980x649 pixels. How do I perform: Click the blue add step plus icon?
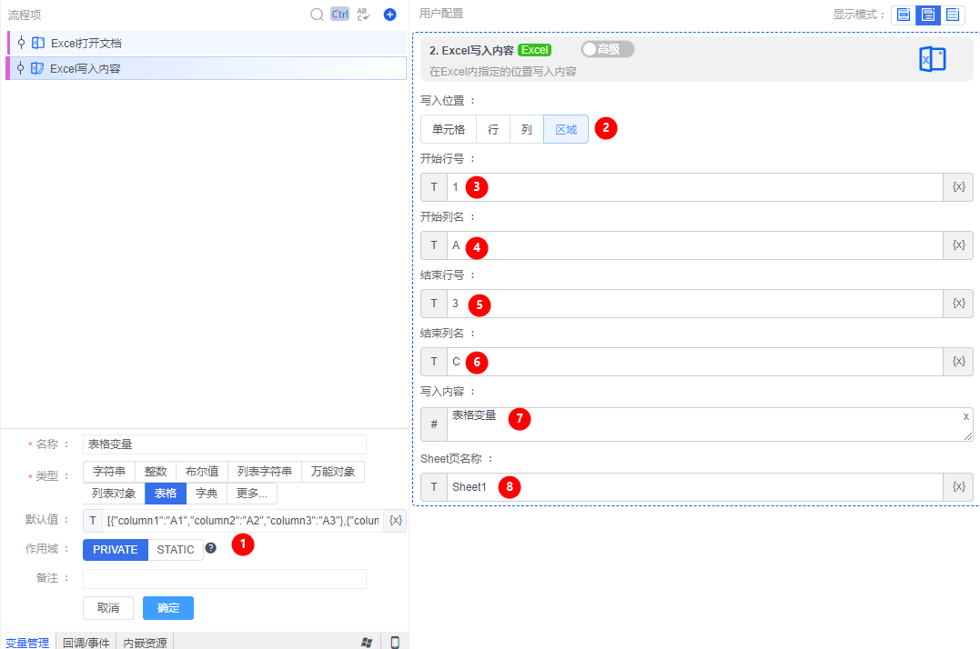(389, 15)
